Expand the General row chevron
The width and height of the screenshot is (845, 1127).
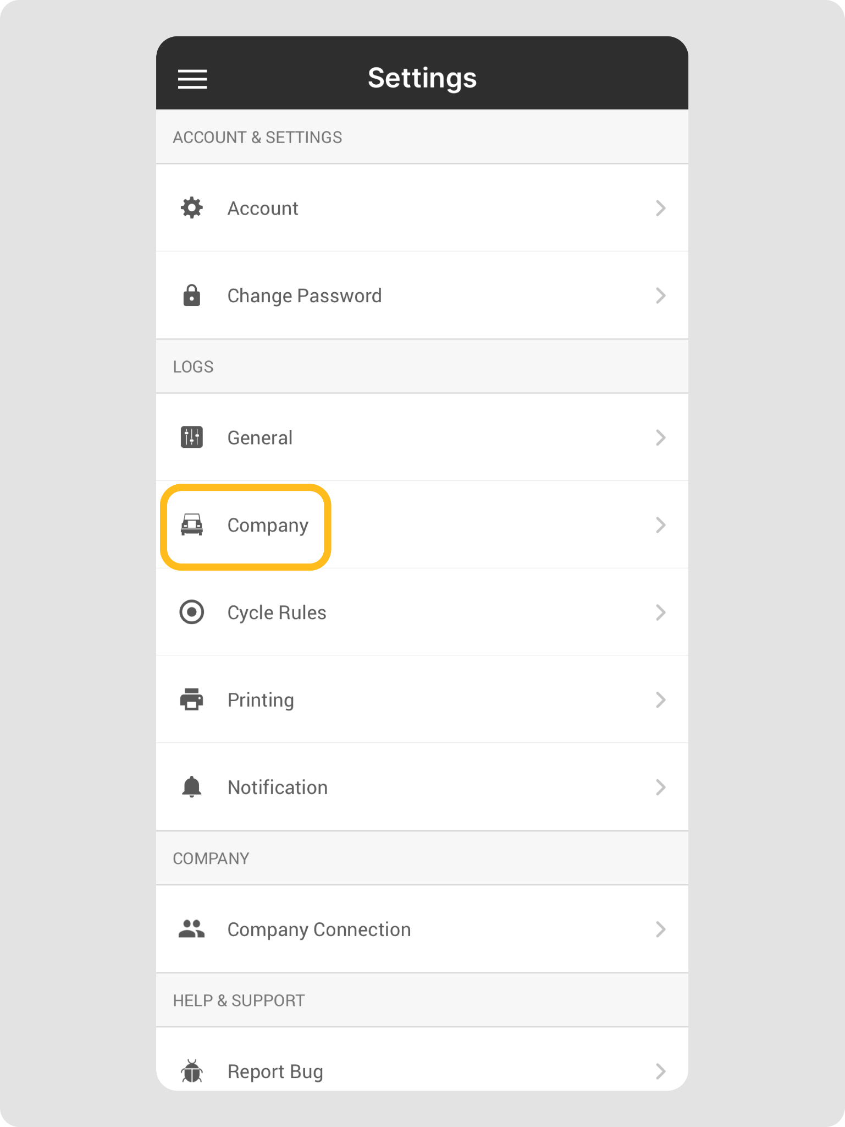661,437
